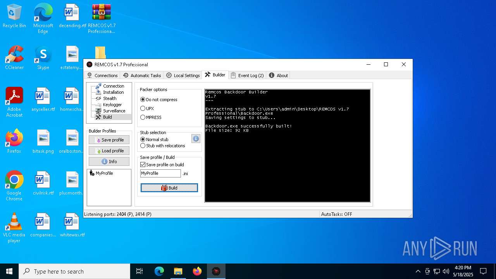
Task: Open Edge from the taskbar
Action: click(x=159, y=271)
